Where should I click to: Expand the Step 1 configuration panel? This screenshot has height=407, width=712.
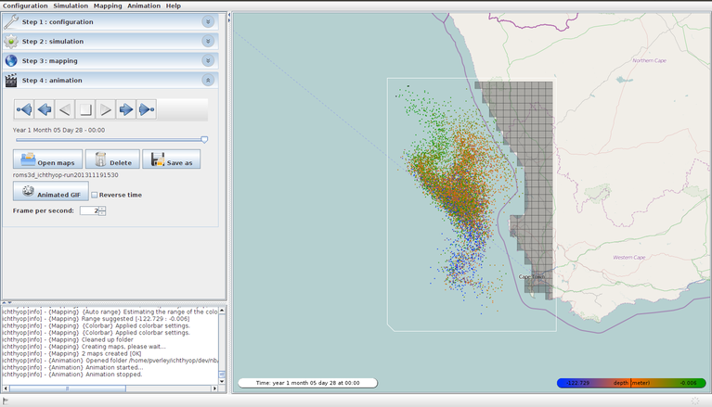pyautogui.click(x=208, y=21)
